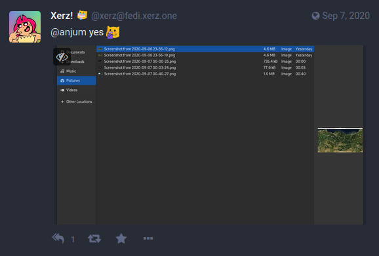Click the 77.6 kB size cell

pyautogui.click(x=269, y=67)
